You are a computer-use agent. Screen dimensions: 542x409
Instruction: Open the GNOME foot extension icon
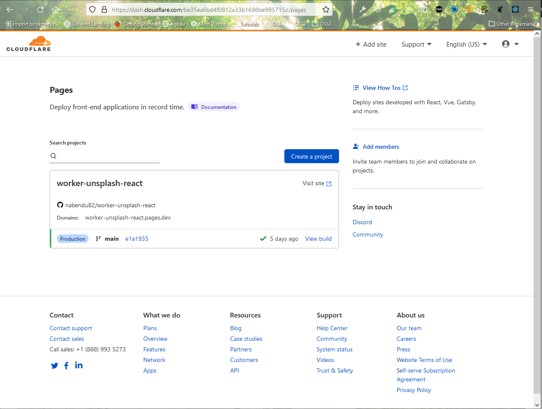click(500, 9)
